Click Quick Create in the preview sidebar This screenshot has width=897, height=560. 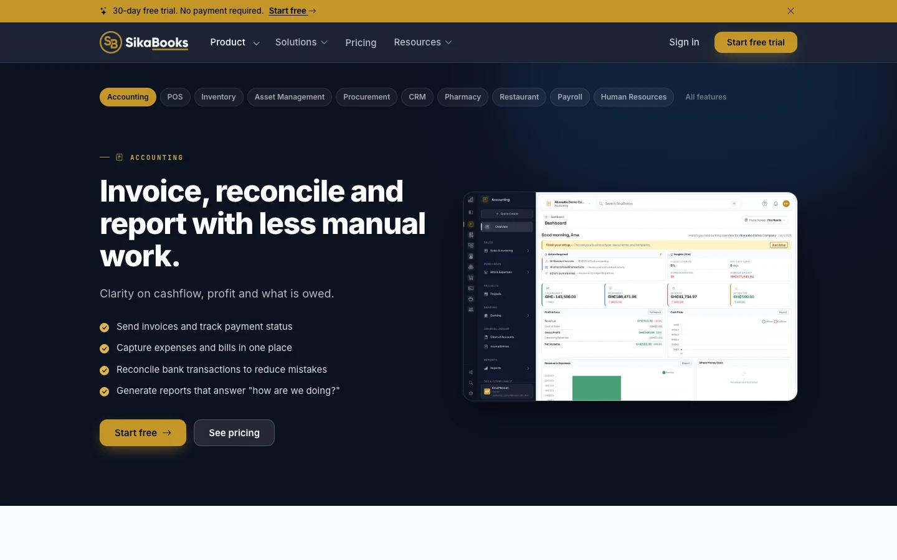click(x=507, y=213)
